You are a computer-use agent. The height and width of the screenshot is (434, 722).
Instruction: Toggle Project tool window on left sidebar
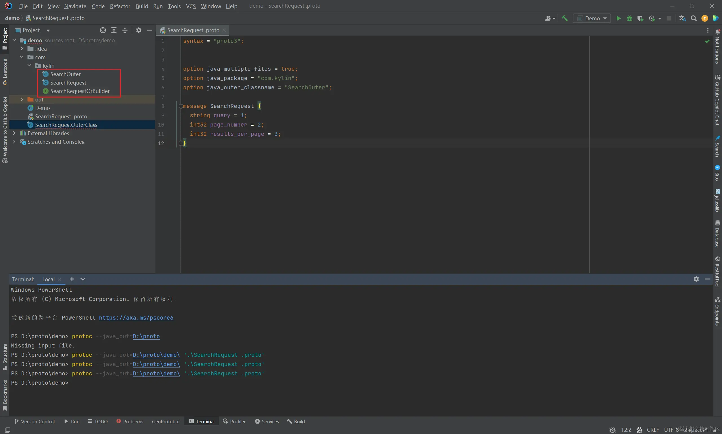[5, 38]
